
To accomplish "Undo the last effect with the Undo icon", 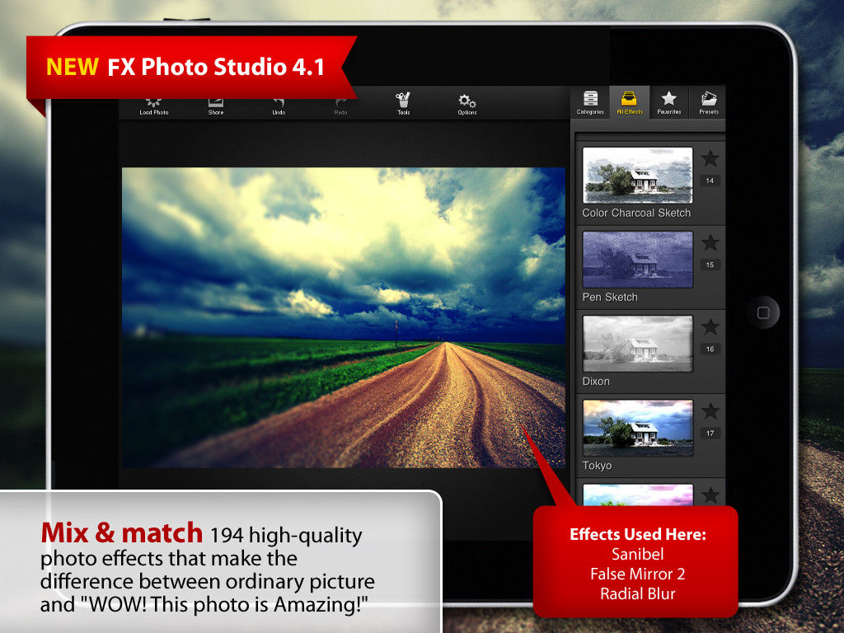I will (x=279, y=106).
